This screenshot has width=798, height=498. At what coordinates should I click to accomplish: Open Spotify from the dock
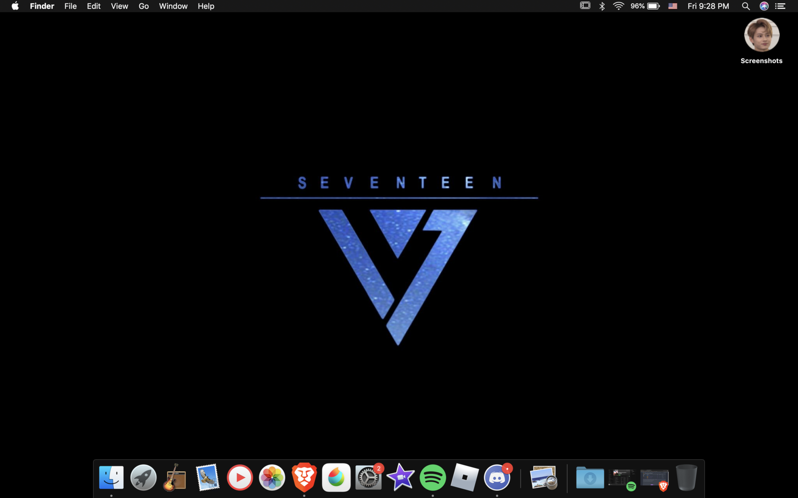[433, 477]
